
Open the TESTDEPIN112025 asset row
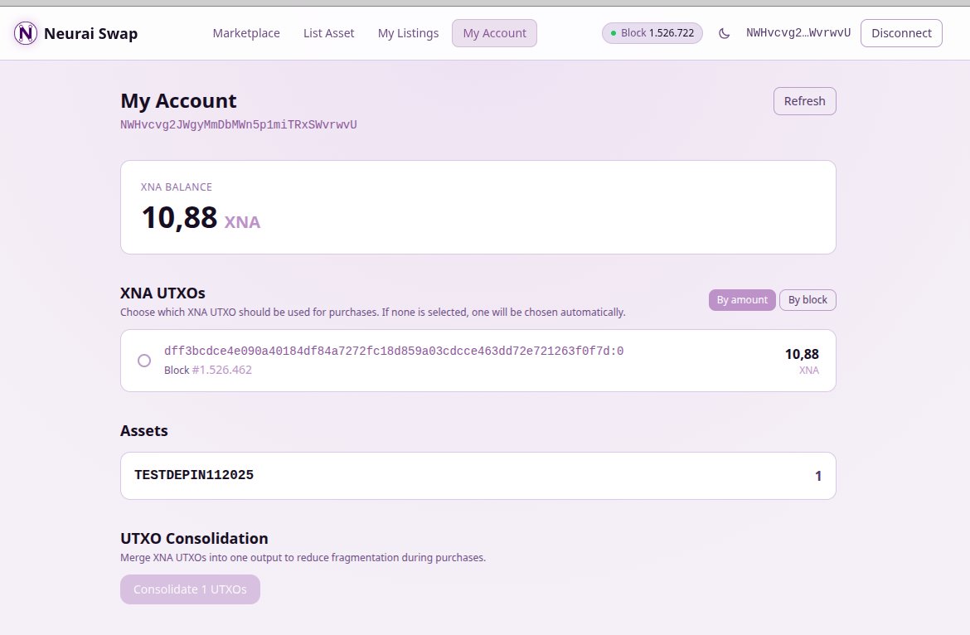point(478,476)
